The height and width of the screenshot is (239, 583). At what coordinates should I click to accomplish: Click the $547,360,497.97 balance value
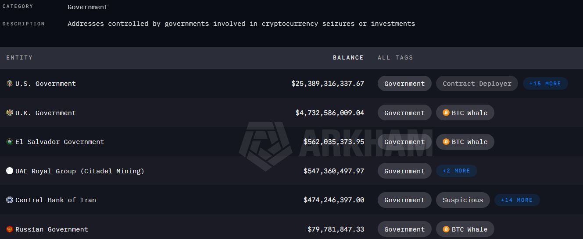[334, 171]
